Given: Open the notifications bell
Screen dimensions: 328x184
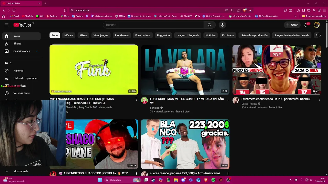Looking at the screenshot, I should pos(306,25).
